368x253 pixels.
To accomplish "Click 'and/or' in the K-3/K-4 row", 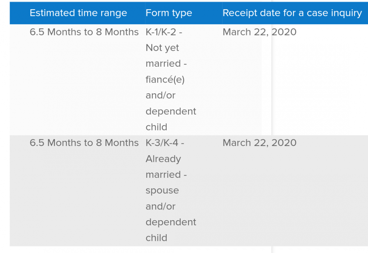I will (160, 207).
